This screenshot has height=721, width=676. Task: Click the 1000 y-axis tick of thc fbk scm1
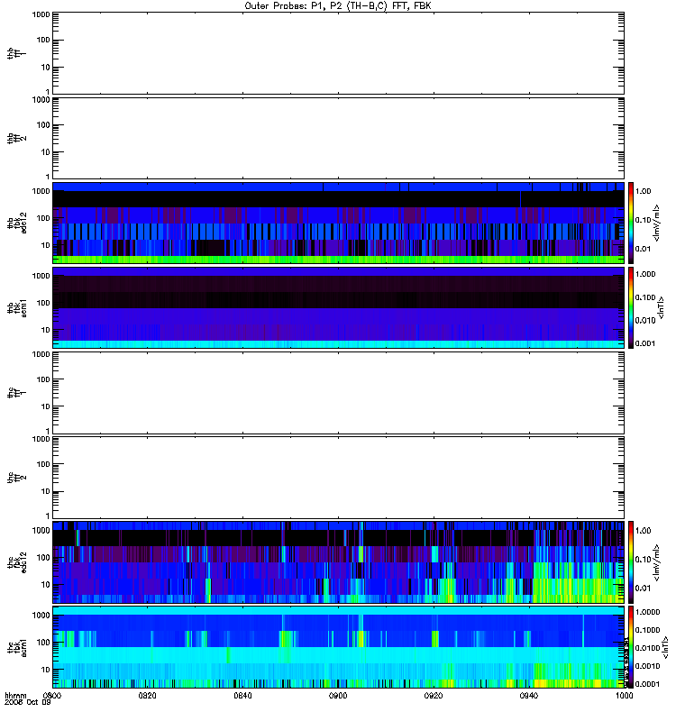tap(41, 616)
